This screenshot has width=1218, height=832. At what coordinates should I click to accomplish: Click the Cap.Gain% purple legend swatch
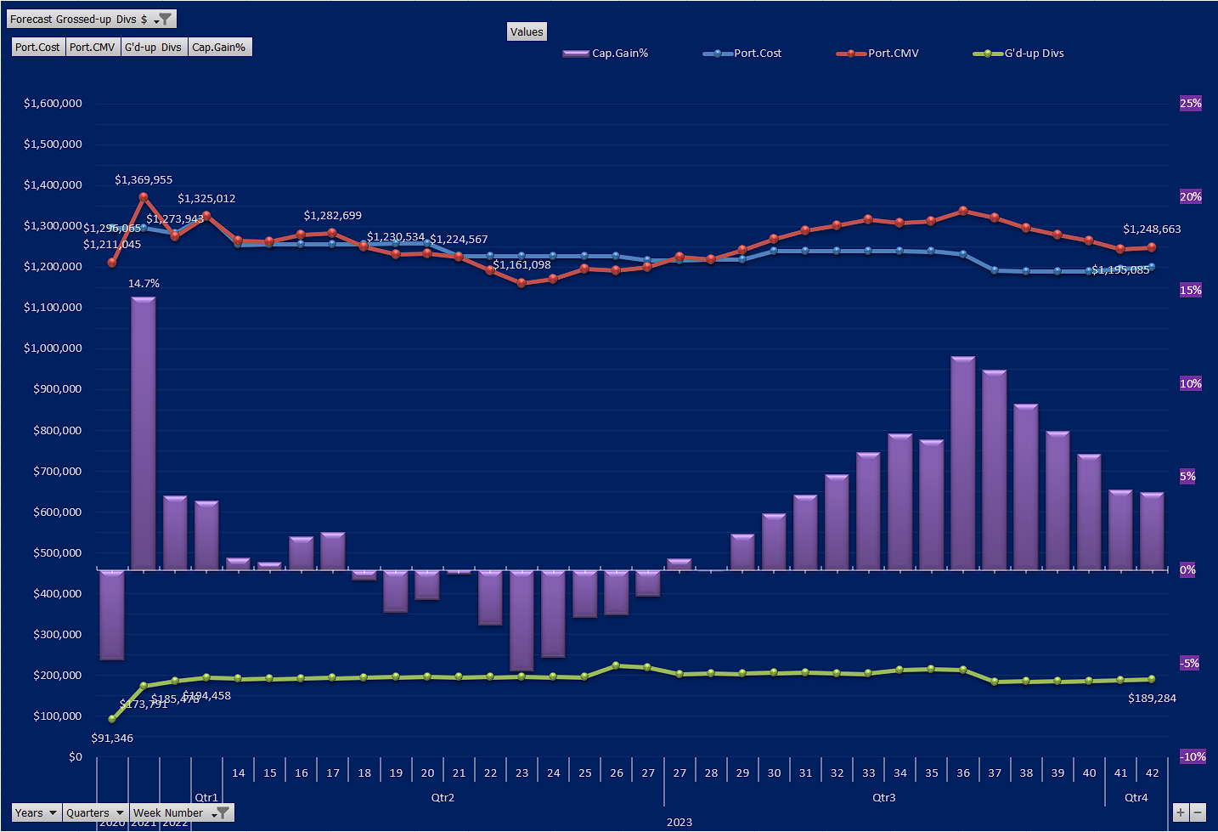point(576,54)
